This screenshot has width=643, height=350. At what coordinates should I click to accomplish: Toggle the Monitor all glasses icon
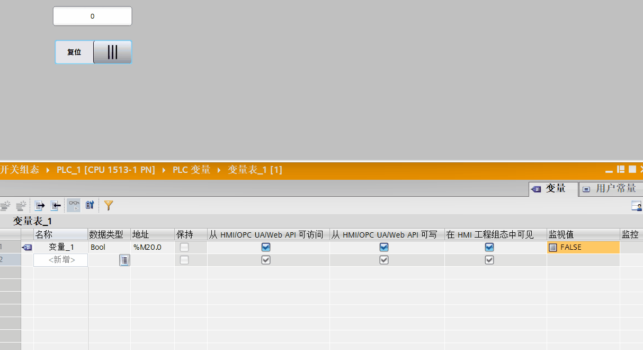tap(74, 205)
